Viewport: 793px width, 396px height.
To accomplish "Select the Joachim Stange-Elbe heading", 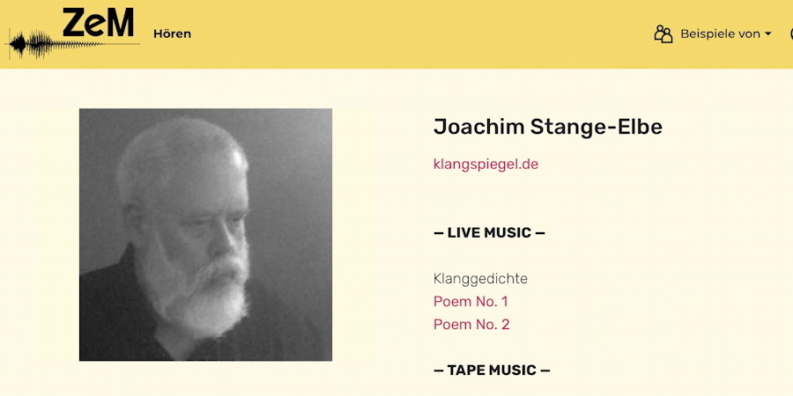I will (x=548, y=127).
